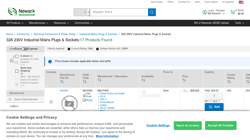Check the In stock filter
Image resolution: width=250 pixels, height=140 pixels.
17,56
